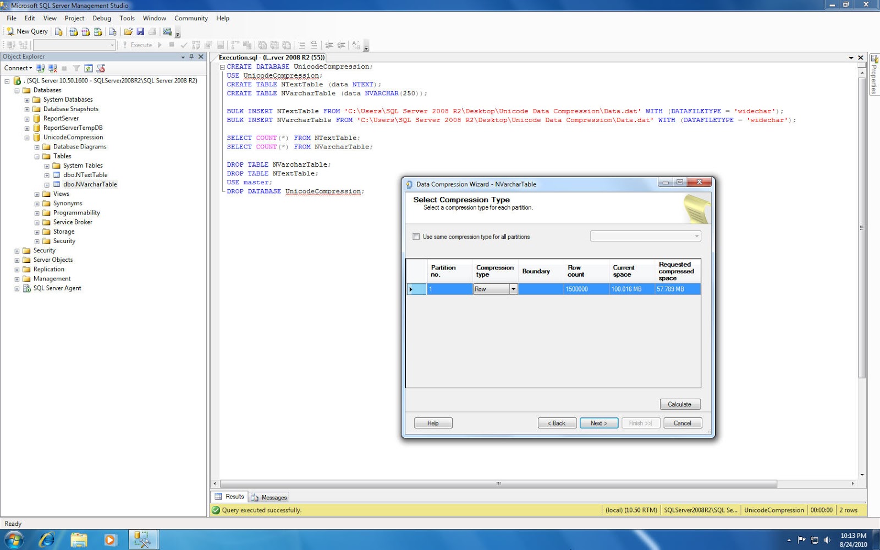Click the Uncomment selected lines icon

coord(313,45)
